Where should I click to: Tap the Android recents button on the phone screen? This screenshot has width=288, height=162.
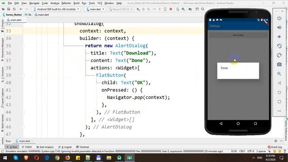tap(255, 124)
